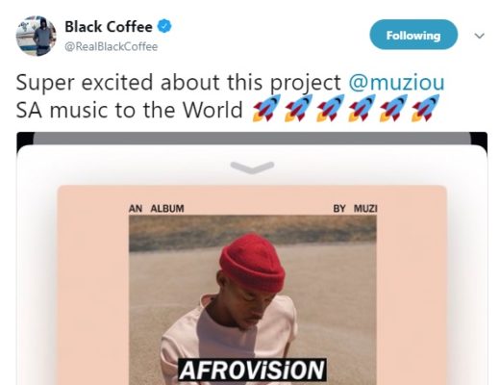Viewport: 500px width, 385px height.
Task: Open the AFROVISION album cover image
Action: pyautogui.click(x=253, y=299)
